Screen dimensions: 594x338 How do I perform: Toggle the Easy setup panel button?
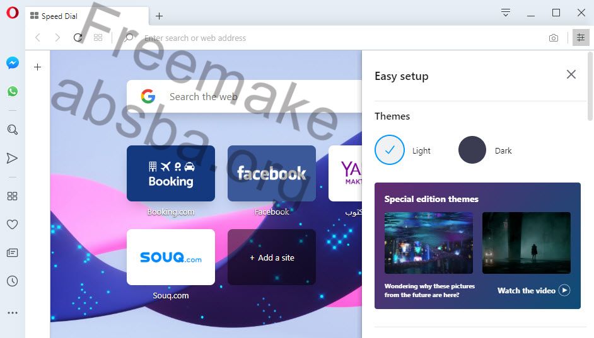581,37
